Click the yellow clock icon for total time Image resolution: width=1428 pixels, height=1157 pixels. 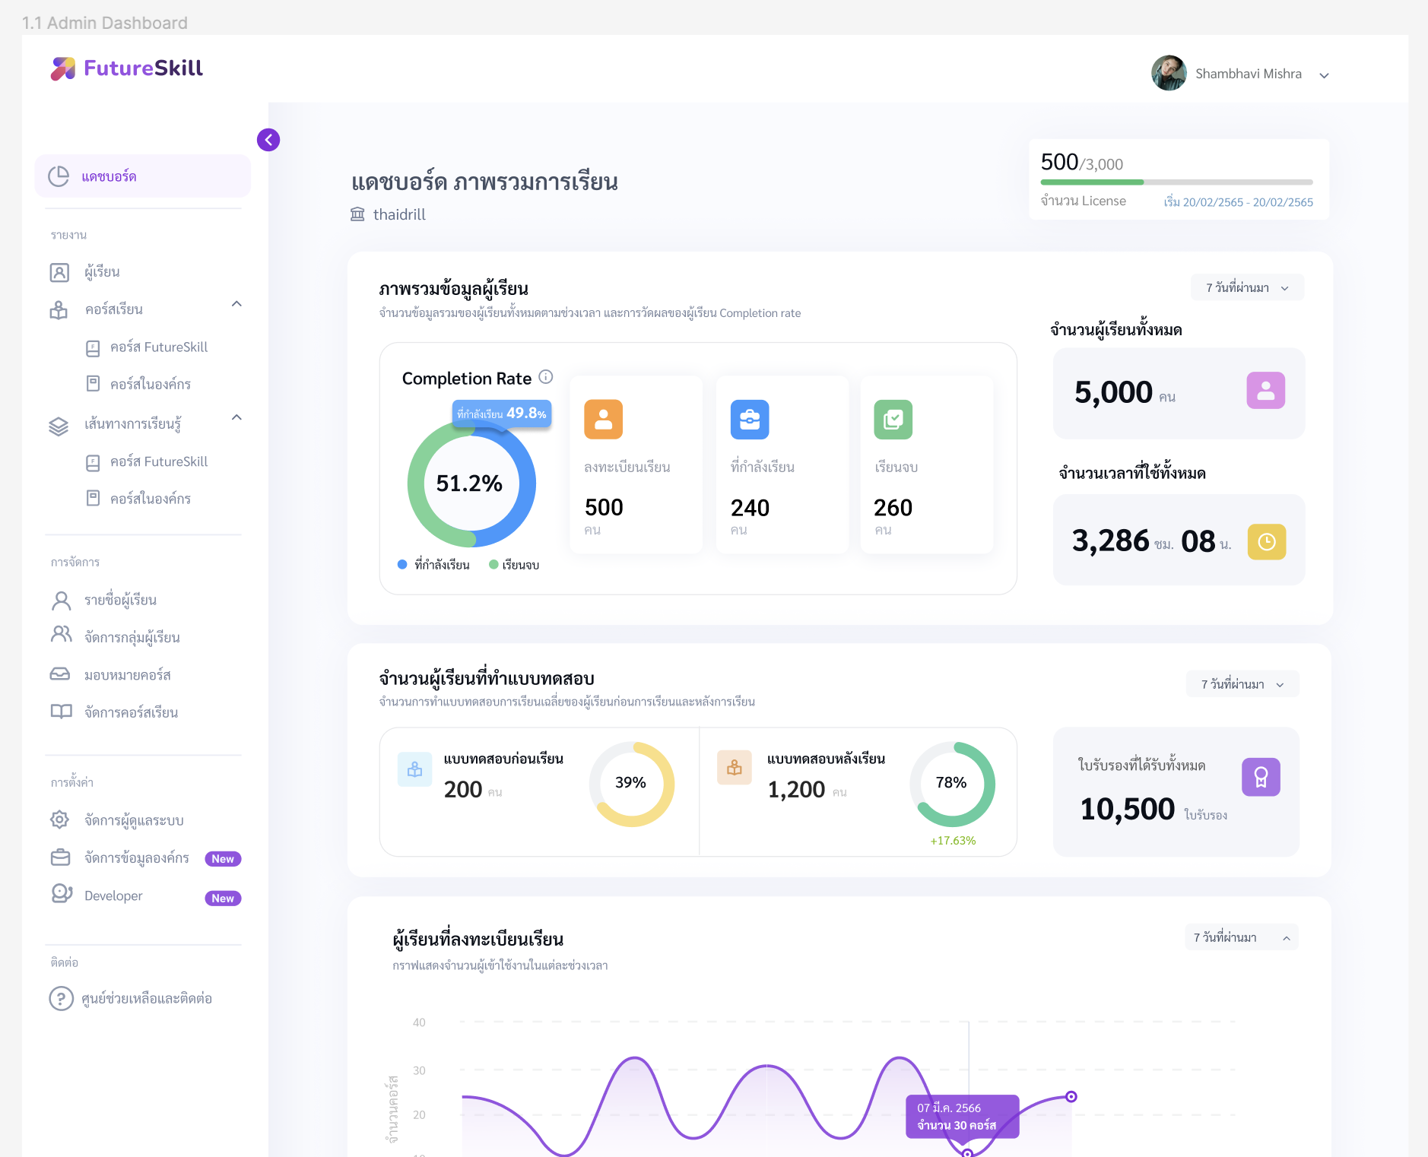click(x=1267, y=542)
